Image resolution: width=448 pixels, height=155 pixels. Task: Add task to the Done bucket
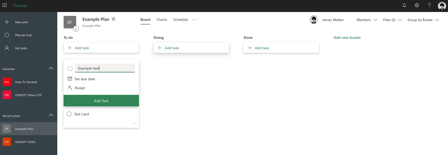tap(281, 48)
